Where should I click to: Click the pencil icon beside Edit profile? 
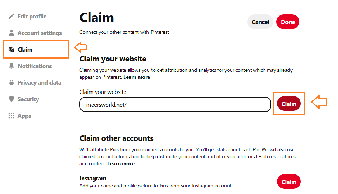(x=11, y=17)
